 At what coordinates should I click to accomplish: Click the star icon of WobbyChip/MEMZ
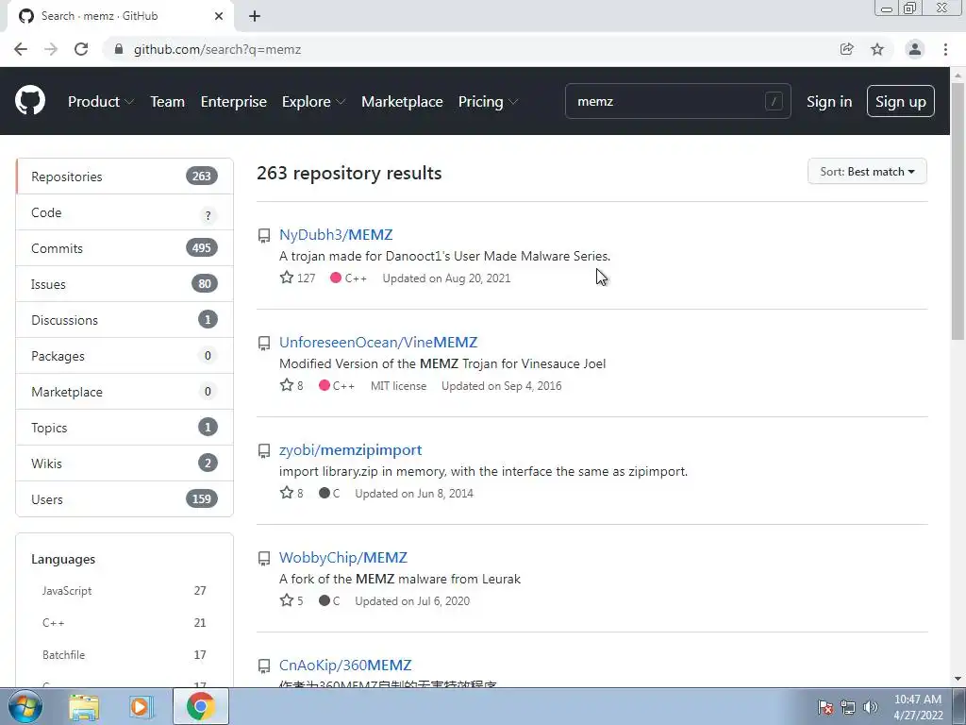point(287,600)
